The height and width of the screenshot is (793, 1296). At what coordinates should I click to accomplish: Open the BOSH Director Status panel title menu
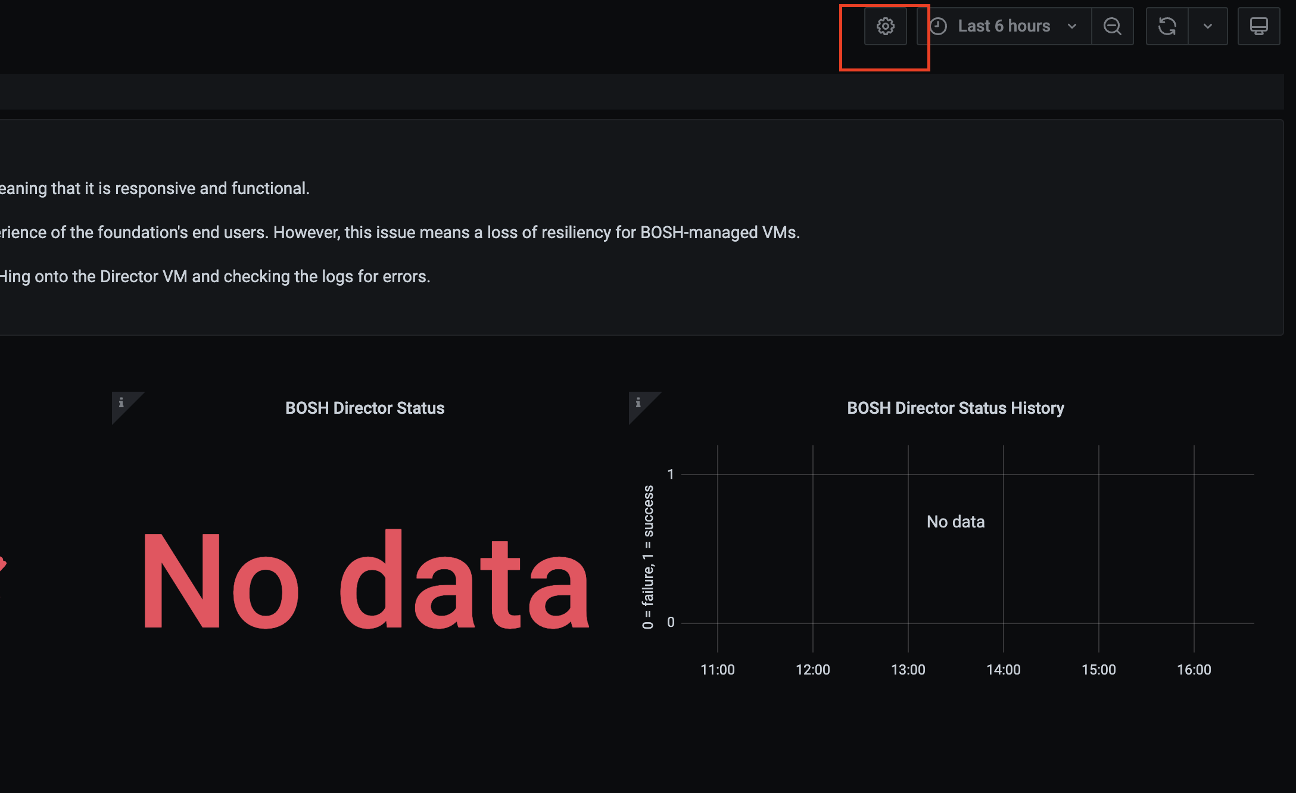pyautogui.click(x=364, y=408)
